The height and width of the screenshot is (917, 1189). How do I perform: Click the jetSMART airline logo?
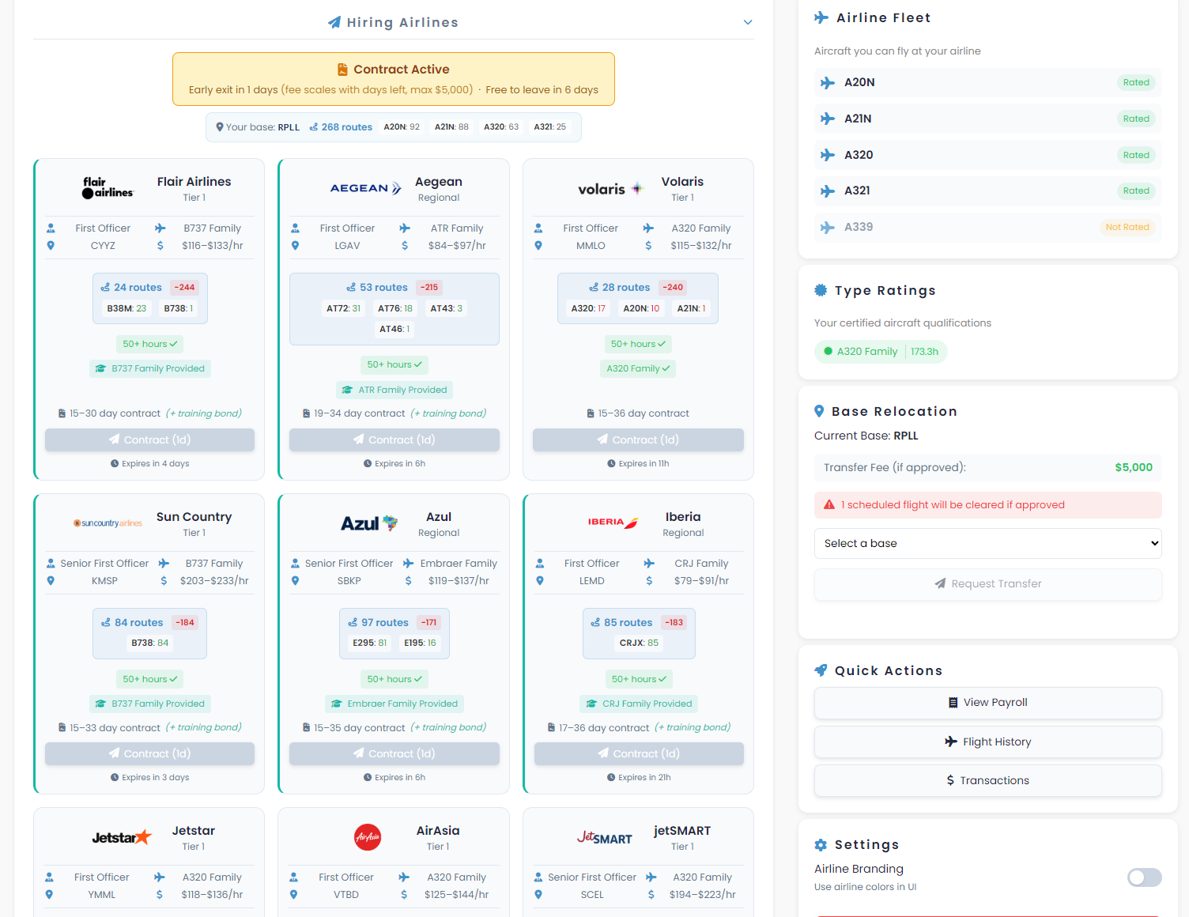coord(604,838)
